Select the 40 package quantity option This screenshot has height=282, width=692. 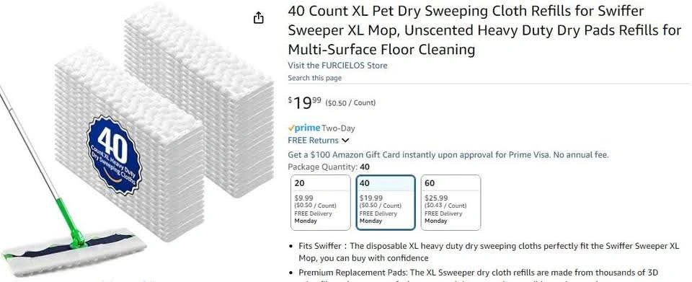[x=386, y=203]
